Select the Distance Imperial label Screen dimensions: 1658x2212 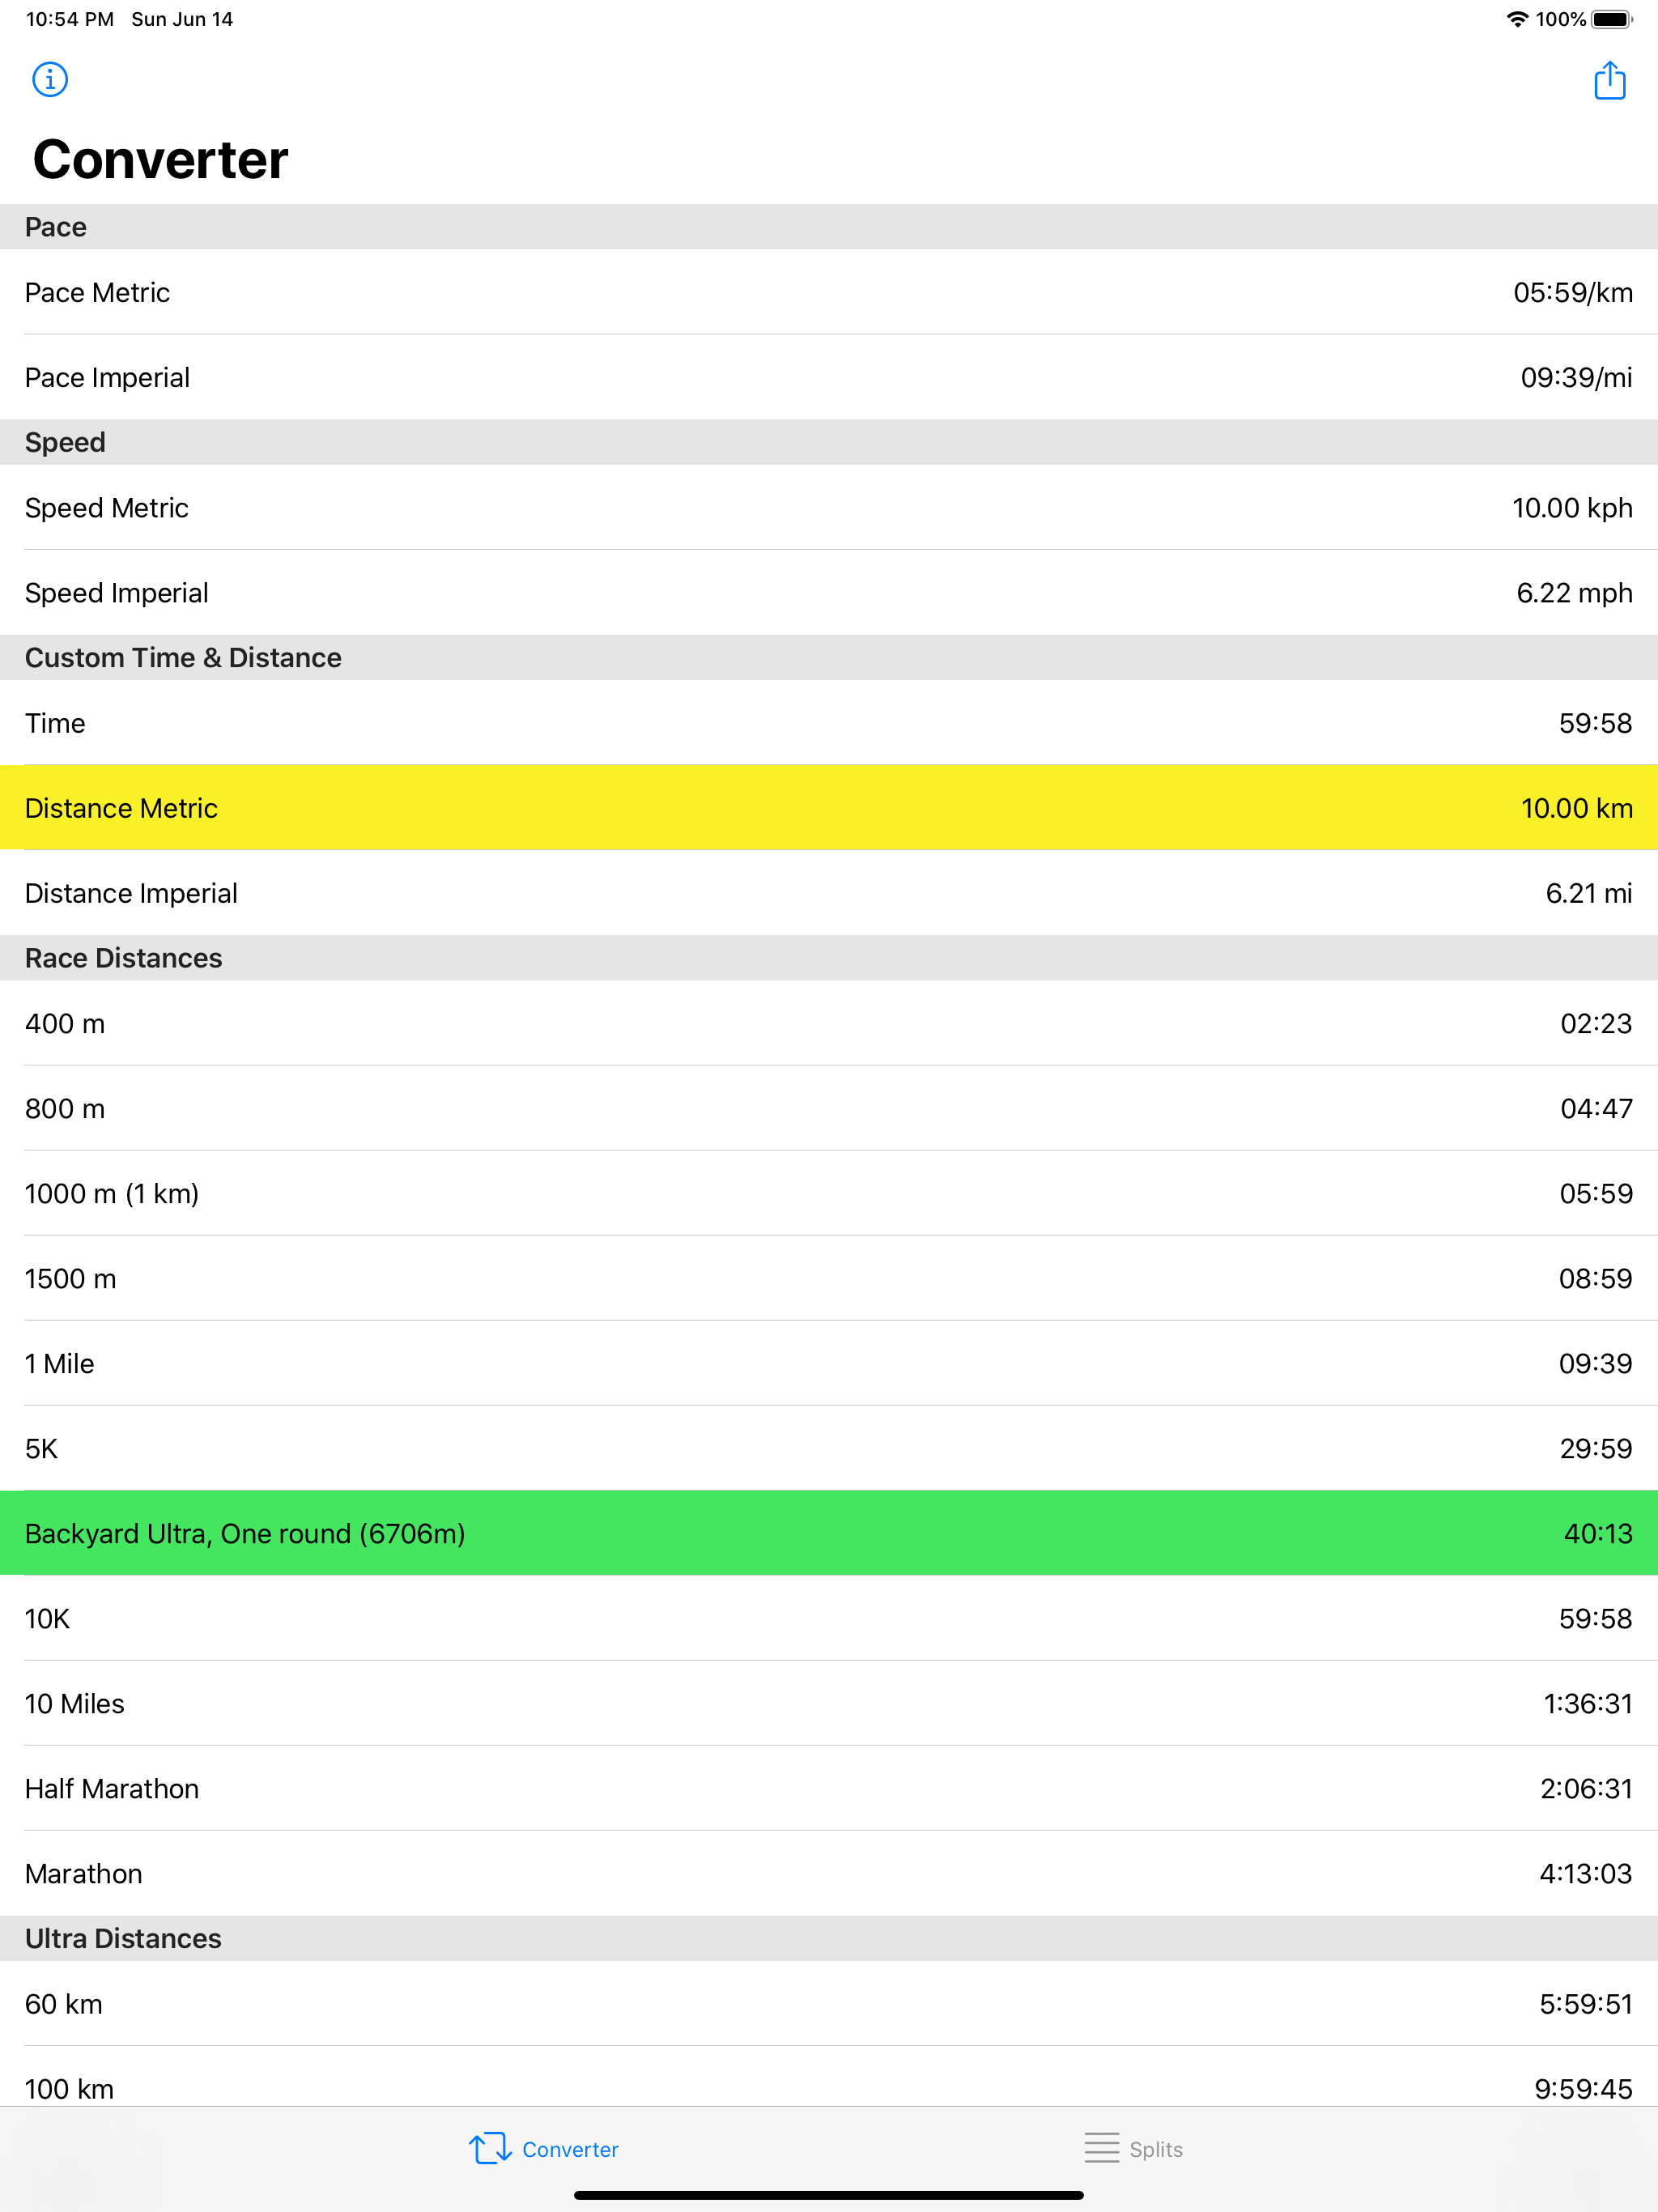pyautogui.click(x=131, y=893)
